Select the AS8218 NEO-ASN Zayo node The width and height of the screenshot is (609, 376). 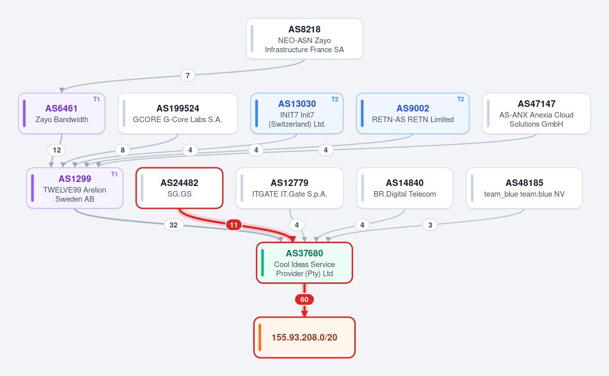(304, 39)
